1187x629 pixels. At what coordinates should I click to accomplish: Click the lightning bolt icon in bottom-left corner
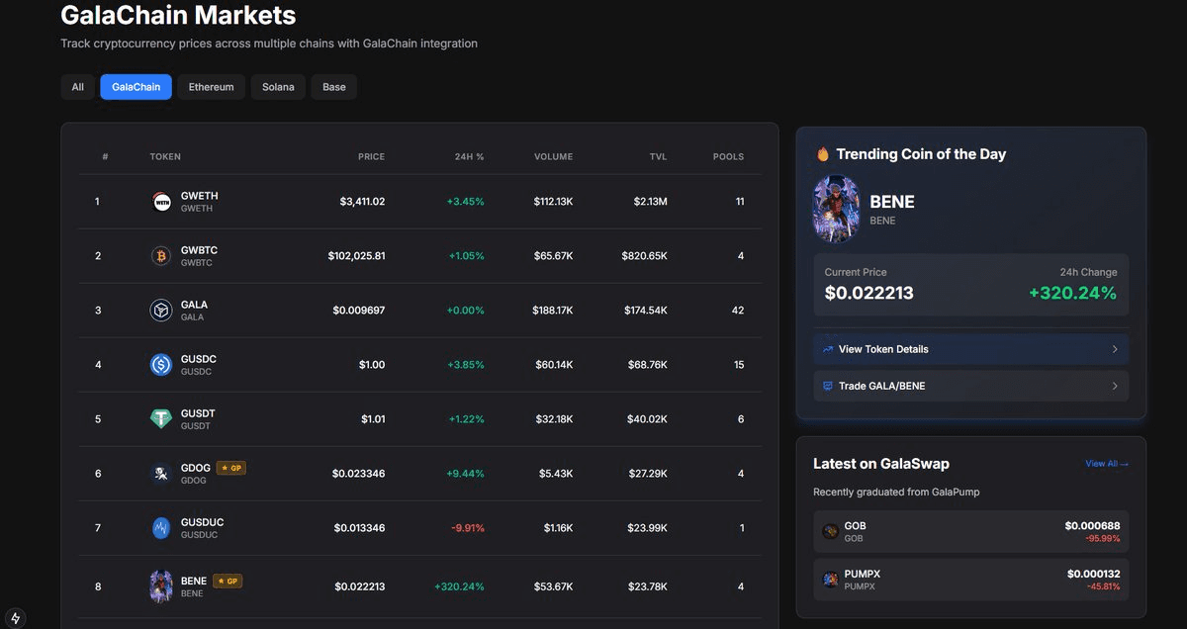pos(14,616)
